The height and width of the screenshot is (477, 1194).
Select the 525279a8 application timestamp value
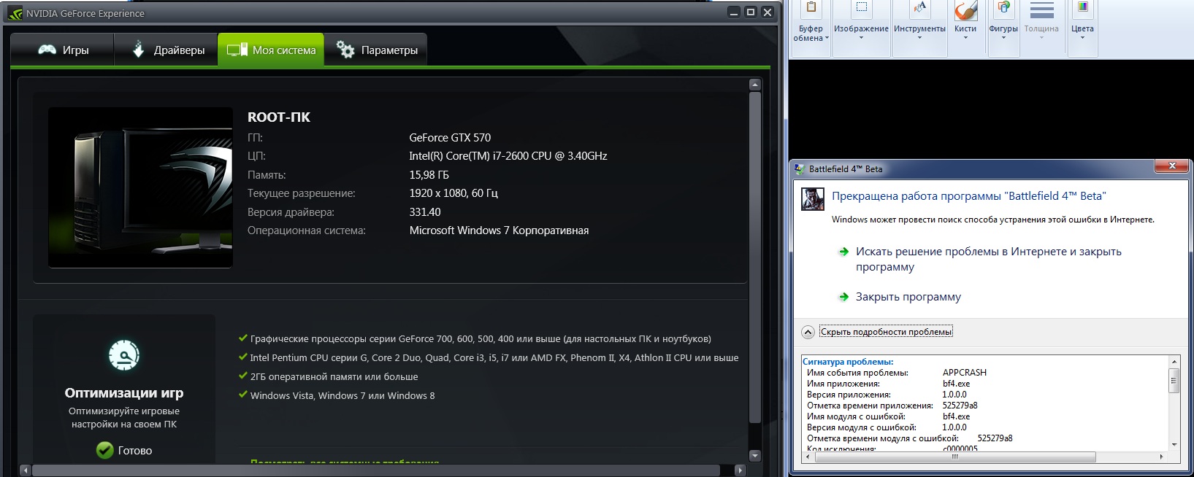[960, 406]
